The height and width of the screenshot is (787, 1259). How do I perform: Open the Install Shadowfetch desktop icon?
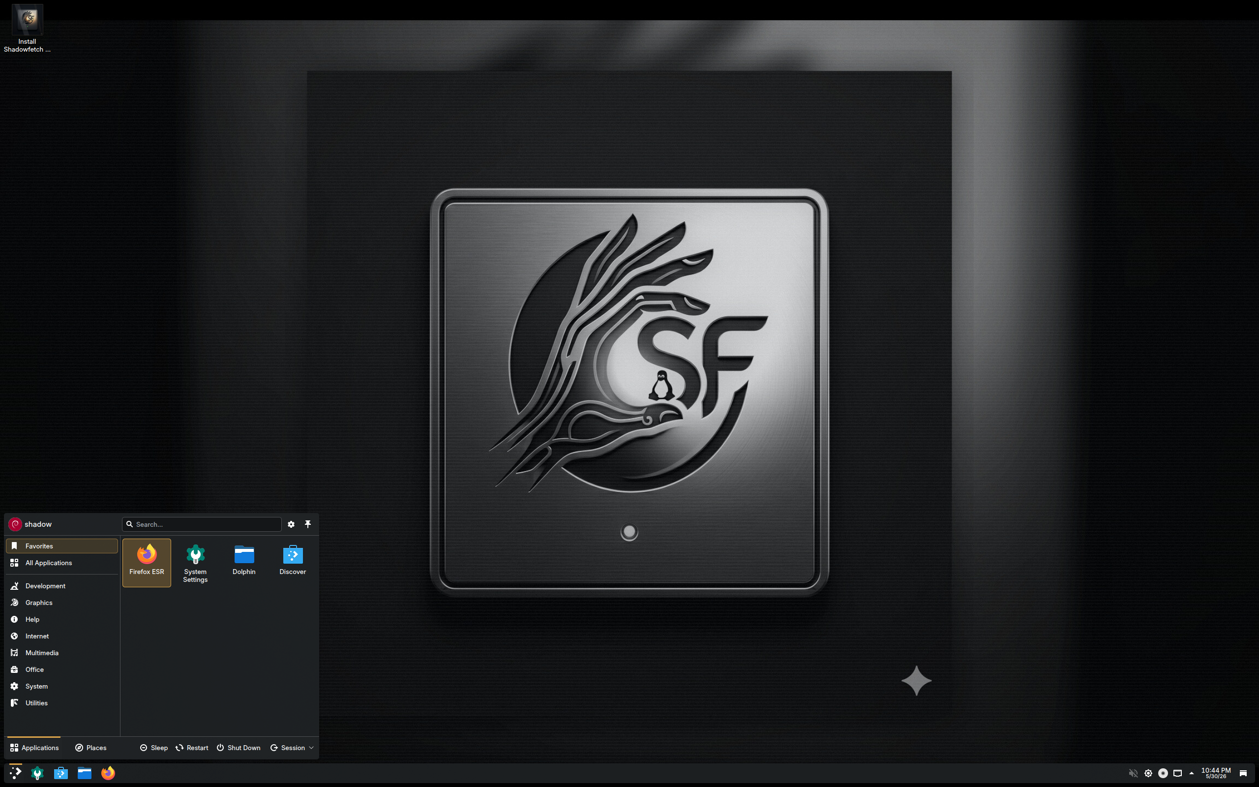tap(27, 29)
